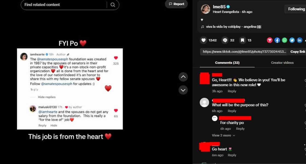Bookmark the post with the save icon
This screenshot has width=306, height=164.
pyautogui.click(x=242, y=40)
